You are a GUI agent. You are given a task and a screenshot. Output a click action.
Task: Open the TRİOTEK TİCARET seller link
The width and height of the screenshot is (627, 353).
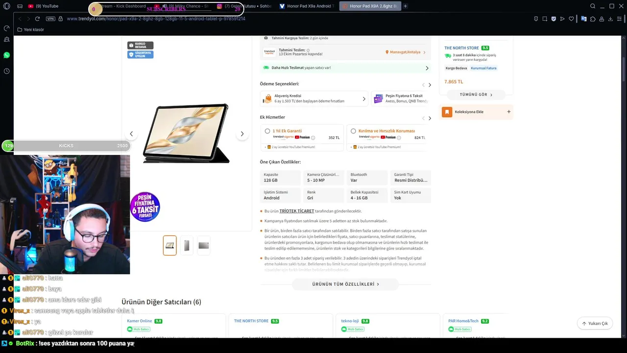296,211
